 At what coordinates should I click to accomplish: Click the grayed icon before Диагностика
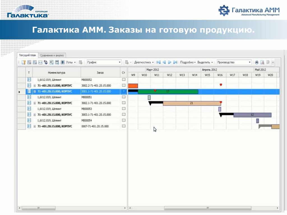pos(126,62)
